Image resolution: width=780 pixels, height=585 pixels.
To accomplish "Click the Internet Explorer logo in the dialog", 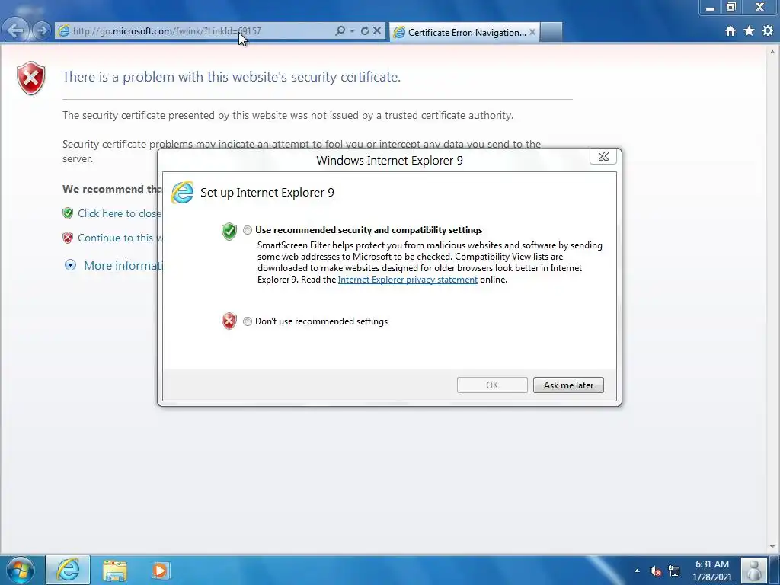I will (182, 193).
